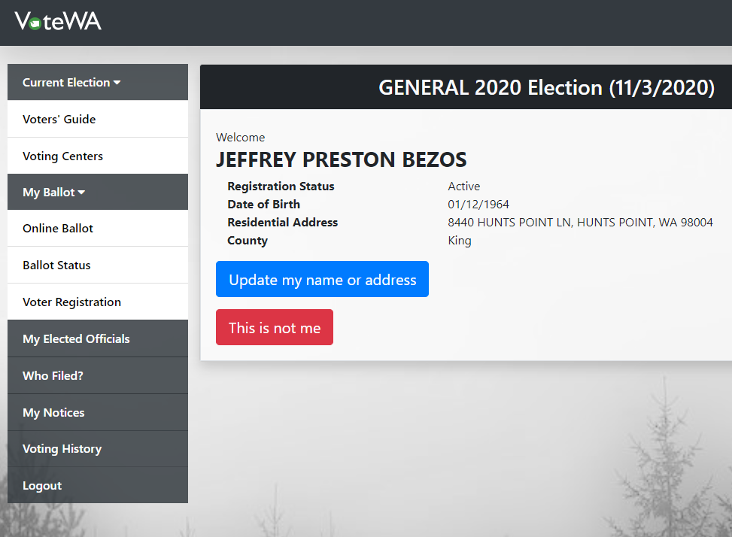Click the King county value
This screenshot has height=537, width=732.
460,241
